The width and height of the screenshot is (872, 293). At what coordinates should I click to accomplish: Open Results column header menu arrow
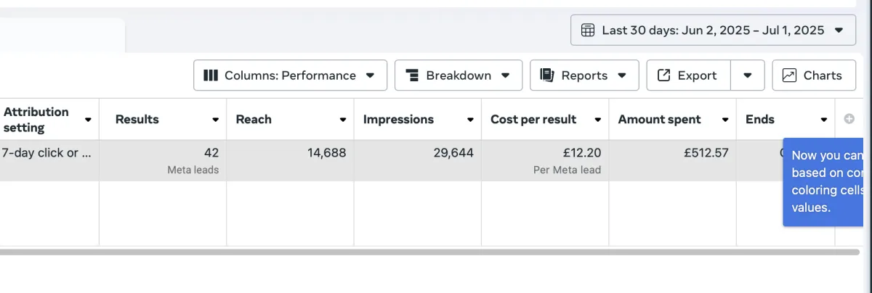click(216, 120)
